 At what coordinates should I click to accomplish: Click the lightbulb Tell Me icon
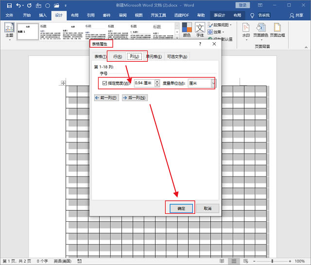tap(252, 16)
